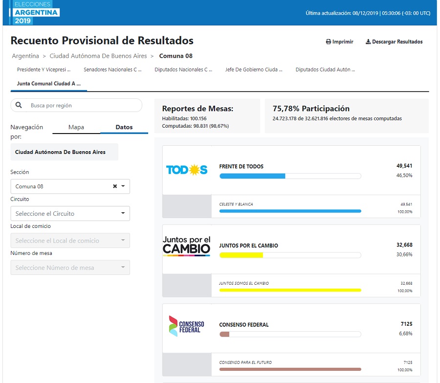Click the Celeste y Blanca full blue bar
Viewport: 440px width, 383px height.
click(x=290, y=211)
